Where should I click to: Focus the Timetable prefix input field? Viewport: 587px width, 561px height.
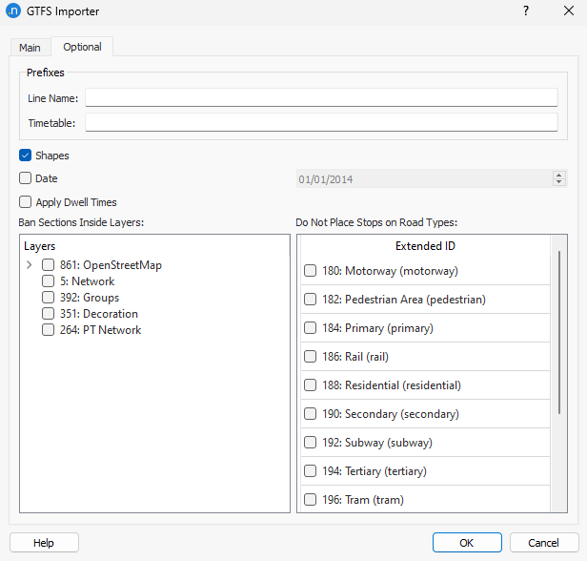tap(321, 122)
